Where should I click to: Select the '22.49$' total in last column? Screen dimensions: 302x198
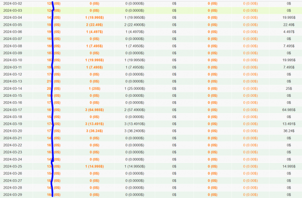click(289, 25)
